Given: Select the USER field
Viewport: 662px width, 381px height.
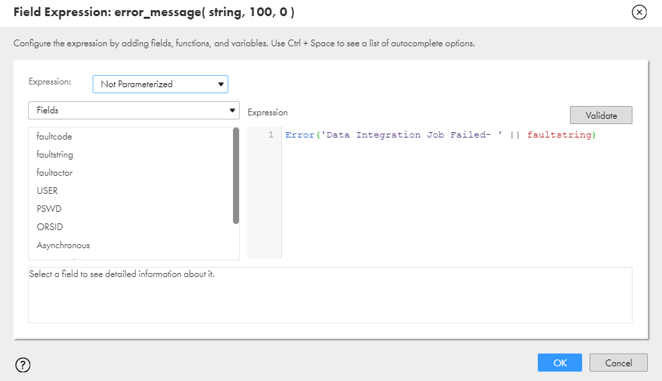Looking at the screenshot, I should click(x=47, y=190).
